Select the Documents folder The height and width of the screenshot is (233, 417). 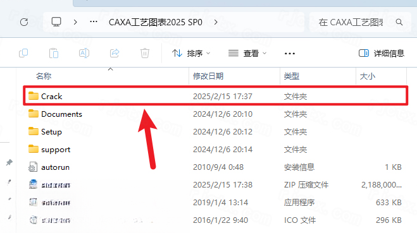[215, 114]
